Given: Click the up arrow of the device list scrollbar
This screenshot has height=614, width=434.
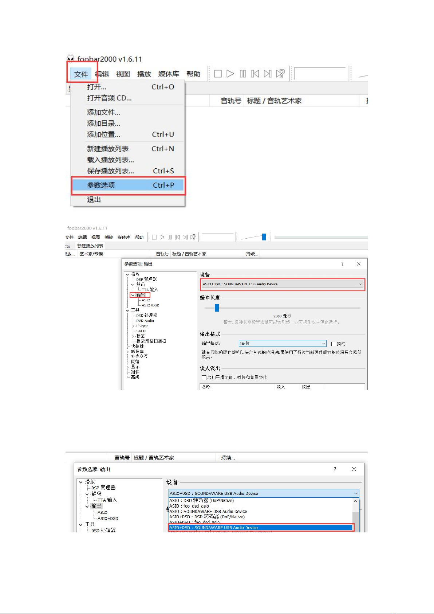Looking at the screenshot, I should [x=355, y=501].
